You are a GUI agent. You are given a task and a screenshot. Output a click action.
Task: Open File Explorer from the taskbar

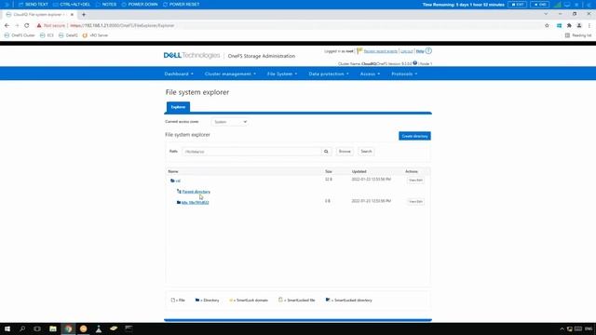53,328
